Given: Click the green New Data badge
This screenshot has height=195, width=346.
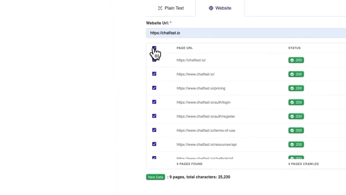Looking at the screenshot, I should click(155, 177).
